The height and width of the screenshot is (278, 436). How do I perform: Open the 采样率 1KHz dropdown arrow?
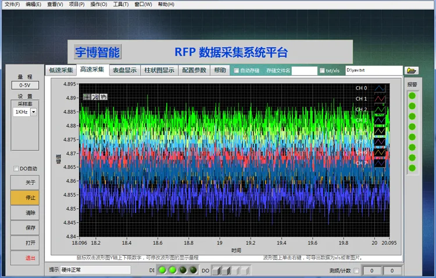coord(34,112)
